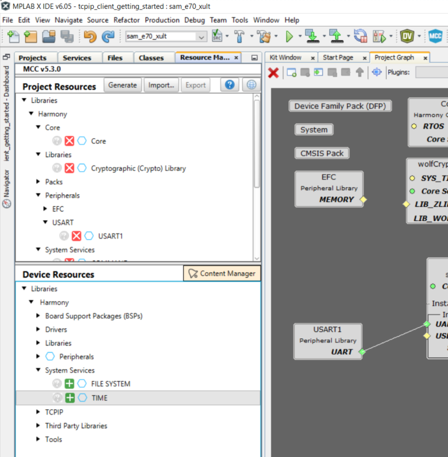448x457 pixels.
Task: Click the fit-to-view icon in graph toolbar
Action: tap(377, 71)
